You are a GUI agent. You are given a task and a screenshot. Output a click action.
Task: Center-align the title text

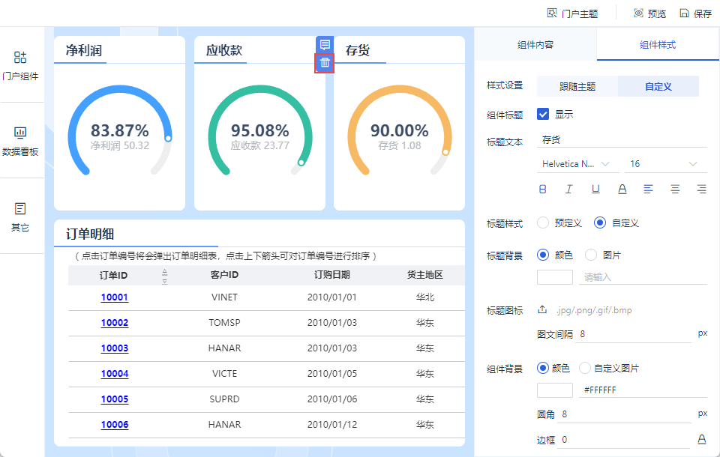(675, 190)
